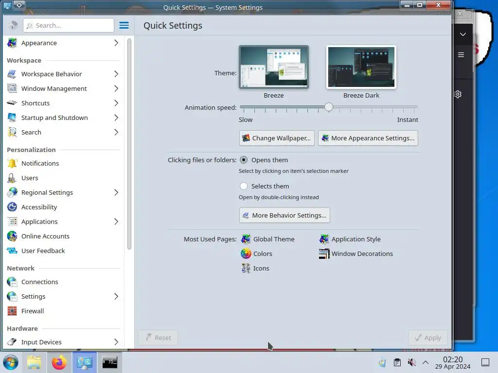Click the User Feedback icon
Image resolution: width=498 pixels, height=373 pixels.
[12, 251]
